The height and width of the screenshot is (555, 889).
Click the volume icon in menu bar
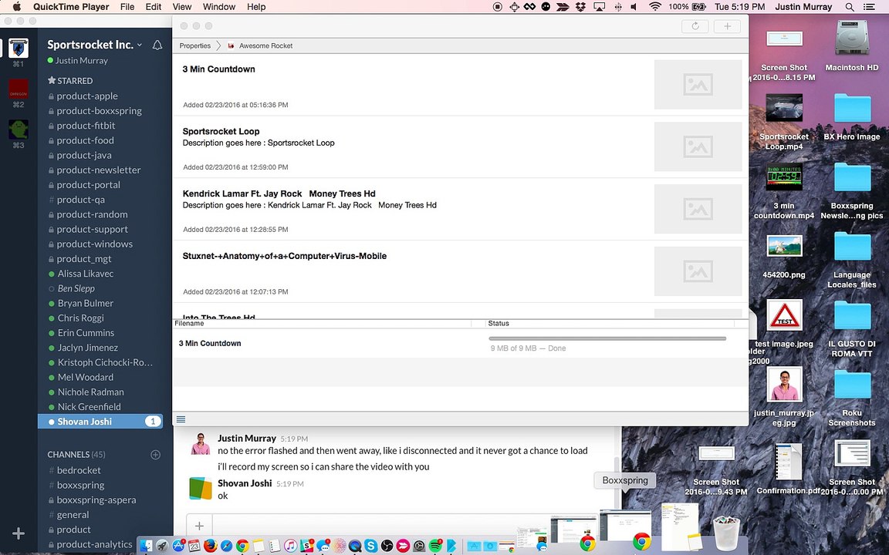pos(634,7)
